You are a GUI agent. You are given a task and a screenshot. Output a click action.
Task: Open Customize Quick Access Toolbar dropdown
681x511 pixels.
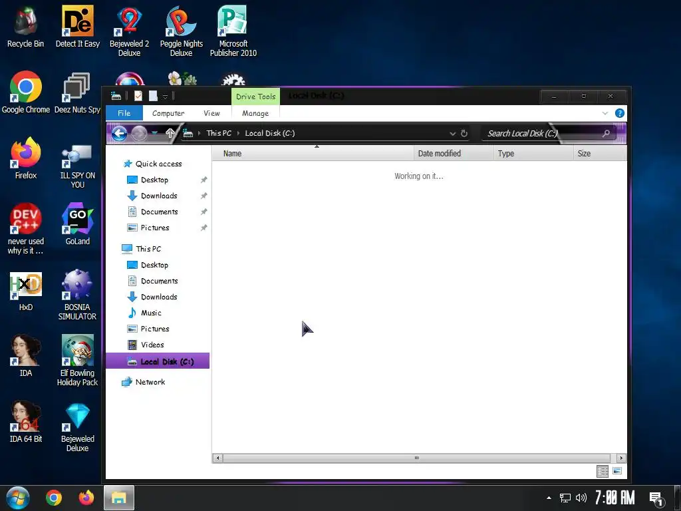[x=165, y=96]
